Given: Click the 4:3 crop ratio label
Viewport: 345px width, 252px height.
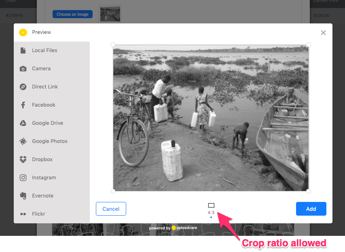Looking at the screenshot, I should (x=211, y=212).
